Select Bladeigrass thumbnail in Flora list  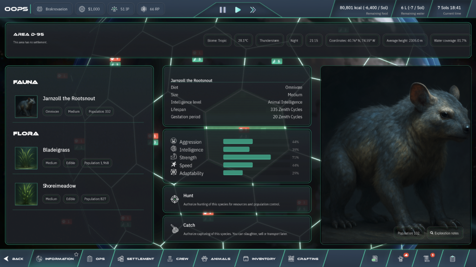[x=26, y=158]
